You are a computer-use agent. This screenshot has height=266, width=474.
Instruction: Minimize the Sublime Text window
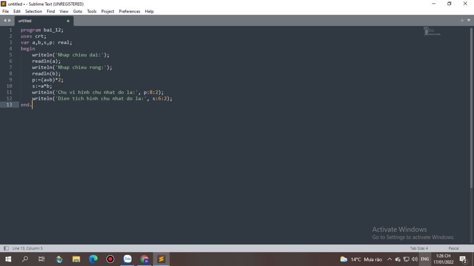click(x=434, y=4)
